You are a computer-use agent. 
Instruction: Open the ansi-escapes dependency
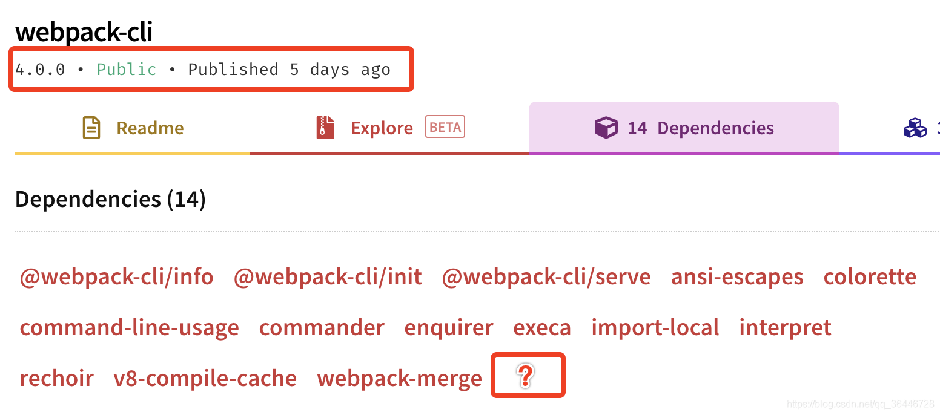pyautogui.click(x=737, y=277)
